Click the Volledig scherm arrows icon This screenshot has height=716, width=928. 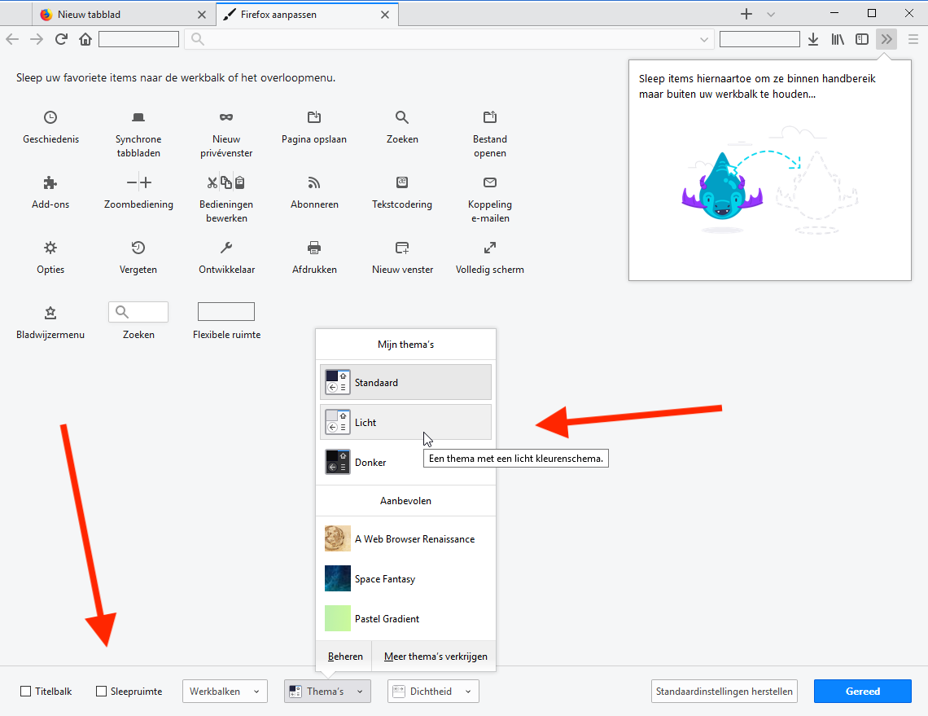point(490,248)
